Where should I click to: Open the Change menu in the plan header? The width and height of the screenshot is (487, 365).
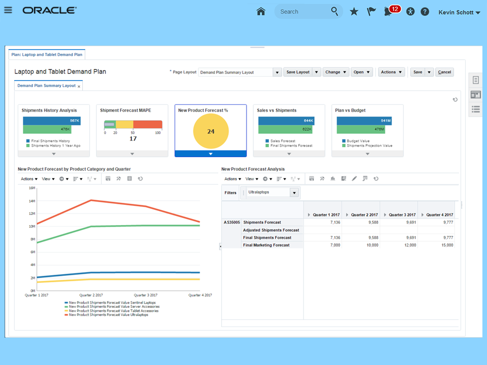tap(336, 72)
